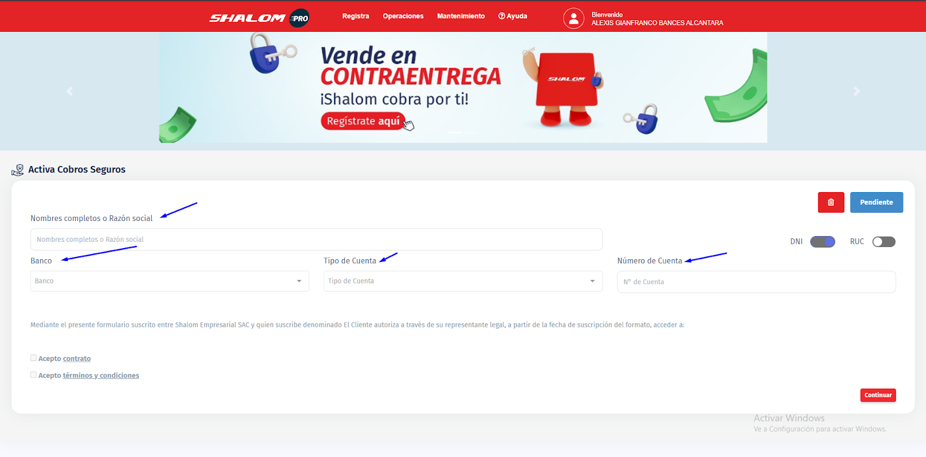Enable the RUC switch
The width and height of the screenshot is (926, 457).
883,242
